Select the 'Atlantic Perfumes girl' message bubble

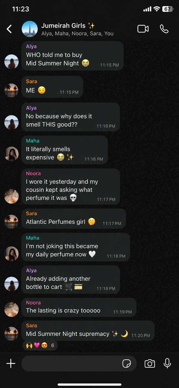point(74,218)
